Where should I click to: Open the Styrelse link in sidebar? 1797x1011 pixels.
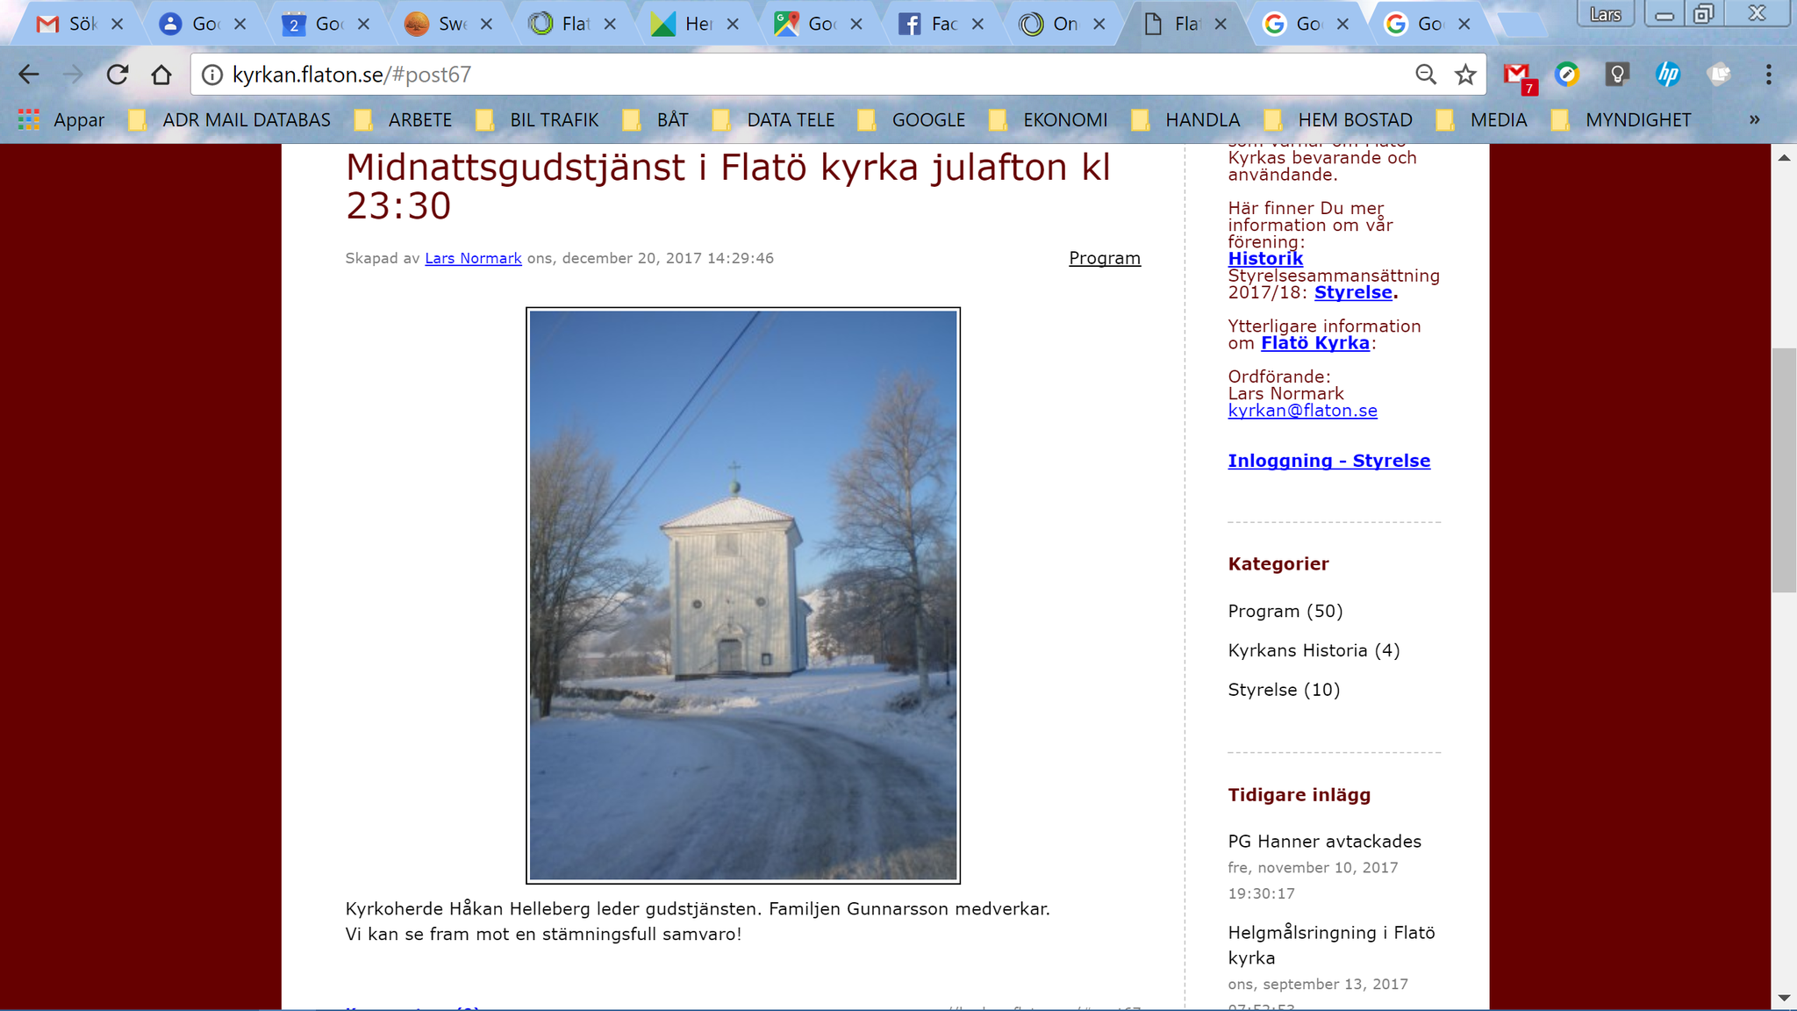pos(1353,292)
